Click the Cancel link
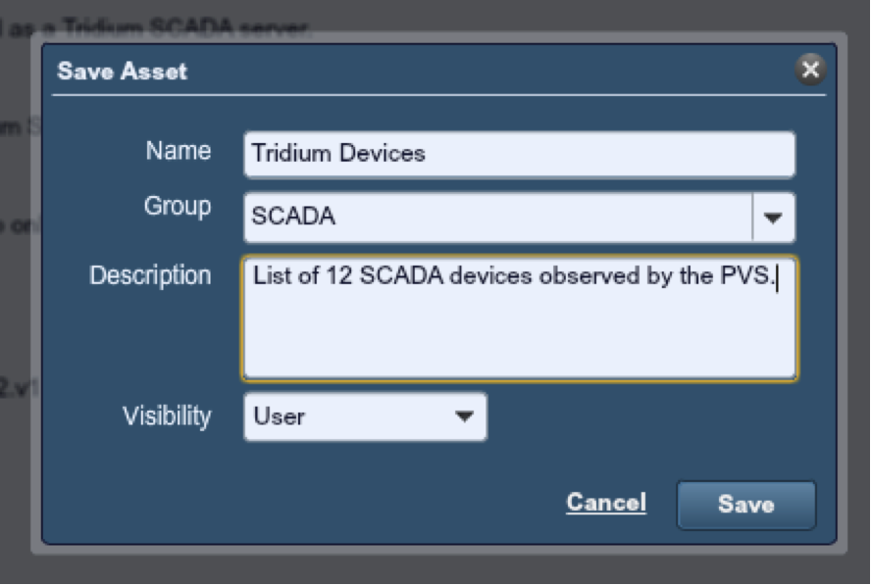This screenshot has height=585, width=871. coord(606,503)
